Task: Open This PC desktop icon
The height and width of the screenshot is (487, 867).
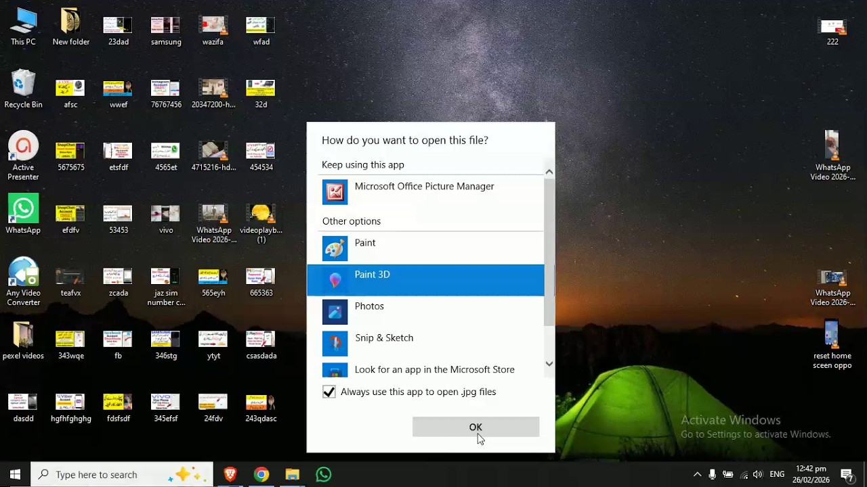Action: point(23,27)
